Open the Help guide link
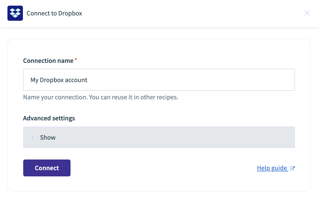The height and width of the screenshot is (201, 319). tap(272, 168)
